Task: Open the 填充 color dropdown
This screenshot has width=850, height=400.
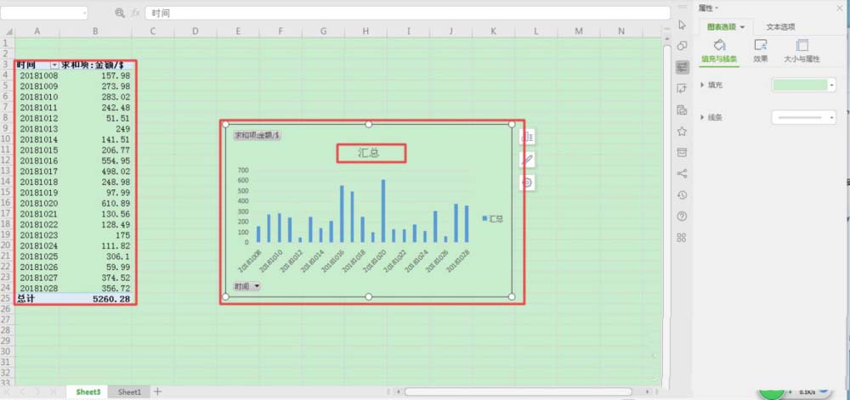Action: coord(831,85)
